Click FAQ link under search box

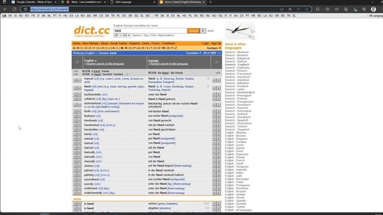tap(153, 35)
